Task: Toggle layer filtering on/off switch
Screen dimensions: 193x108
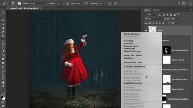Action: (178, 14)
